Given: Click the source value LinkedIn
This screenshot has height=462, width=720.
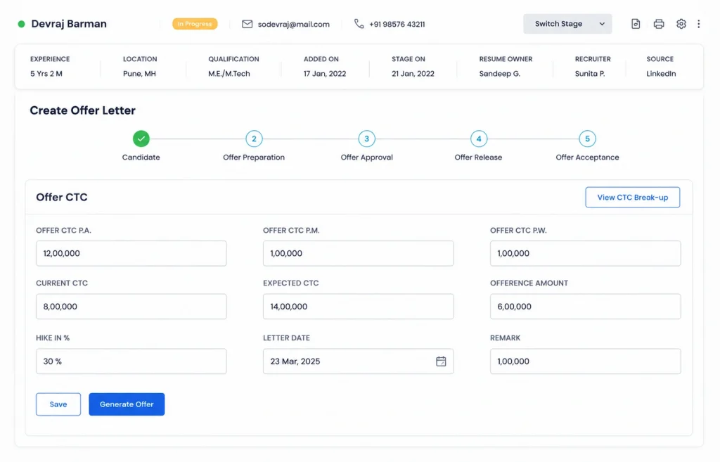Looking at the screenshot, I should (x=661, y=73).
